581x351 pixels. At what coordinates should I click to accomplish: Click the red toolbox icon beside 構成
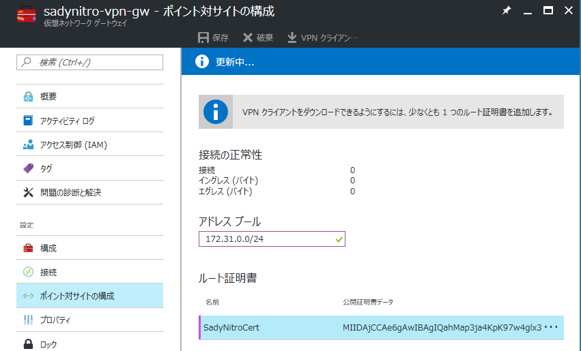(28, 248)
